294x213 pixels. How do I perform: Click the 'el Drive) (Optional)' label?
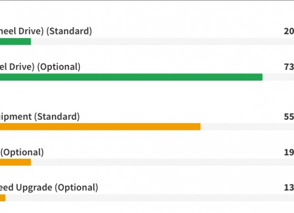(x=40, y=67)
